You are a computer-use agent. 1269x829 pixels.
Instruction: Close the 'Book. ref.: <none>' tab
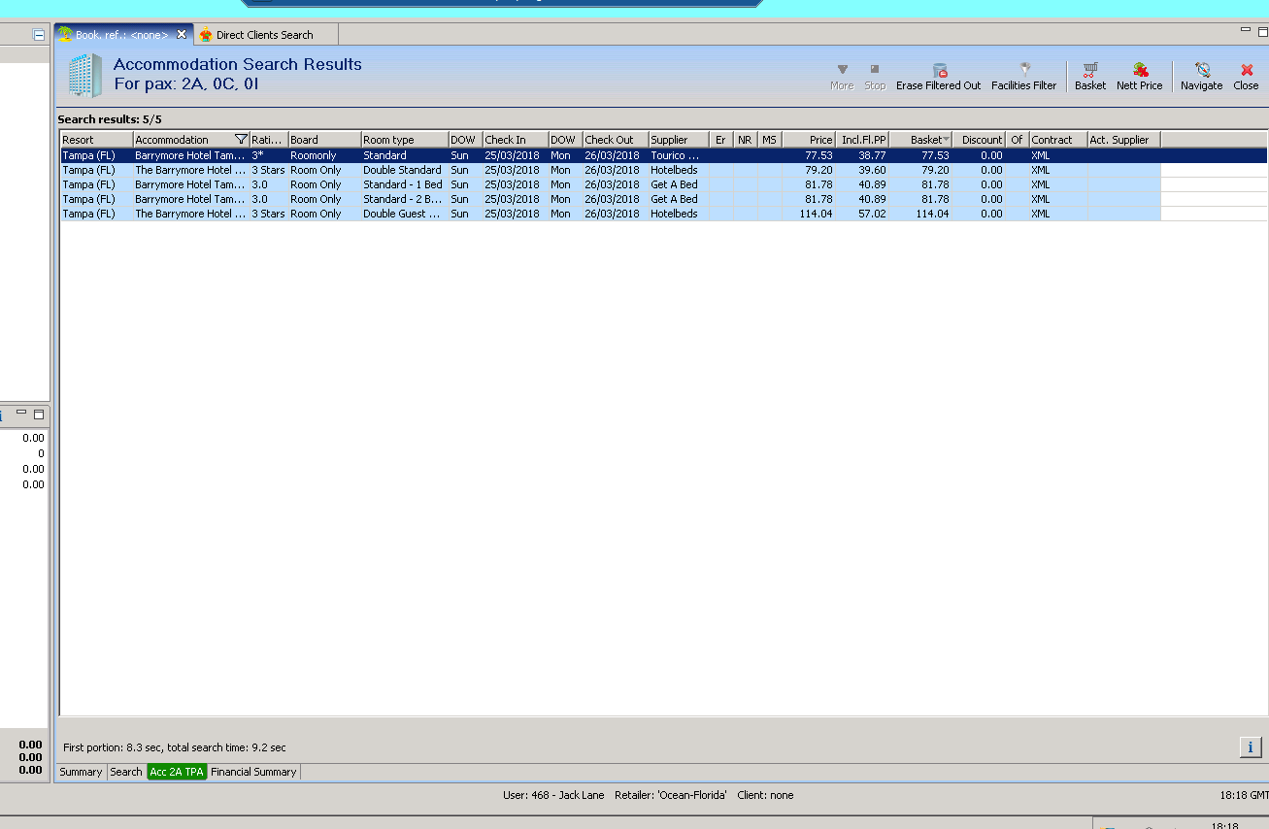[x=182, y=34]
